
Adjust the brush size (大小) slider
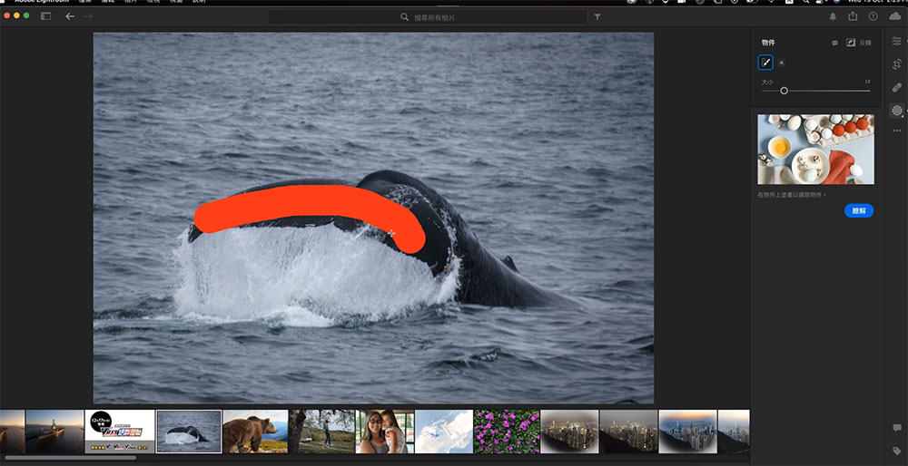click(x=785, y=91)
